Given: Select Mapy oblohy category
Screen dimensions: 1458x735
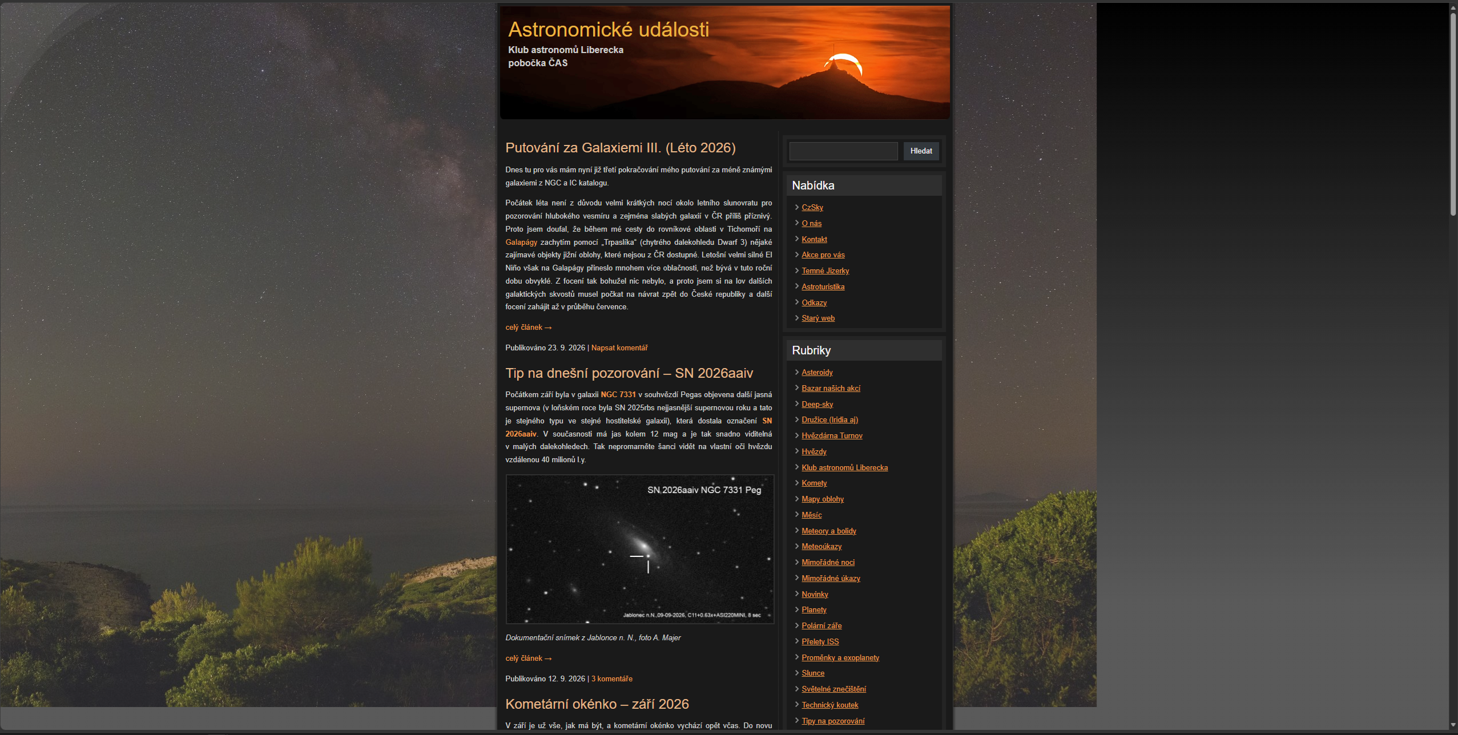Looking at the screenshot, I should point(823,499).
